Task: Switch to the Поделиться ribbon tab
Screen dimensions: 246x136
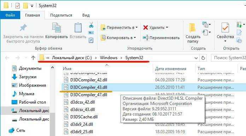Action: tap(61, 15)
